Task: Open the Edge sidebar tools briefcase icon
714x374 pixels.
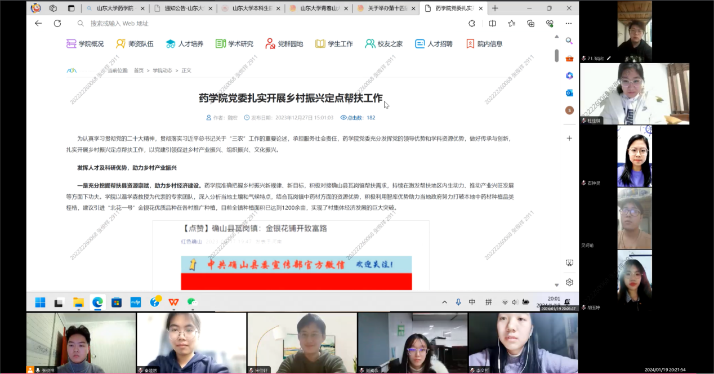Action: click(569, 59)
